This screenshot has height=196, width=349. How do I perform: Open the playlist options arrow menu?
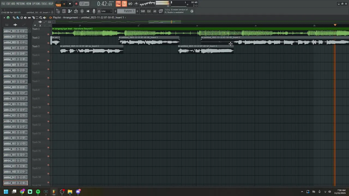coord(4,18)
